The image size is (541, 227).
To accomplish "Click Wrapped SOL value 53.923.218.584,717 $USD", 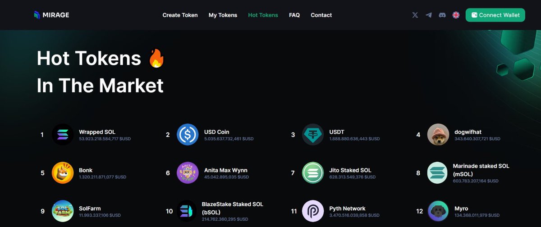I will point(105,139).
